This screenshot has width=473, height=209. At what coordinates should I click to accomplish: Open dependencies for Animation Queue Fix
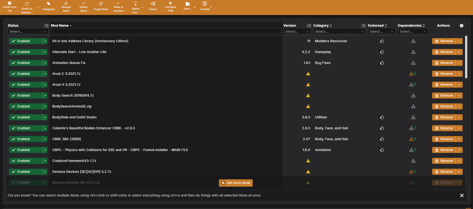[x=413, y=63]
